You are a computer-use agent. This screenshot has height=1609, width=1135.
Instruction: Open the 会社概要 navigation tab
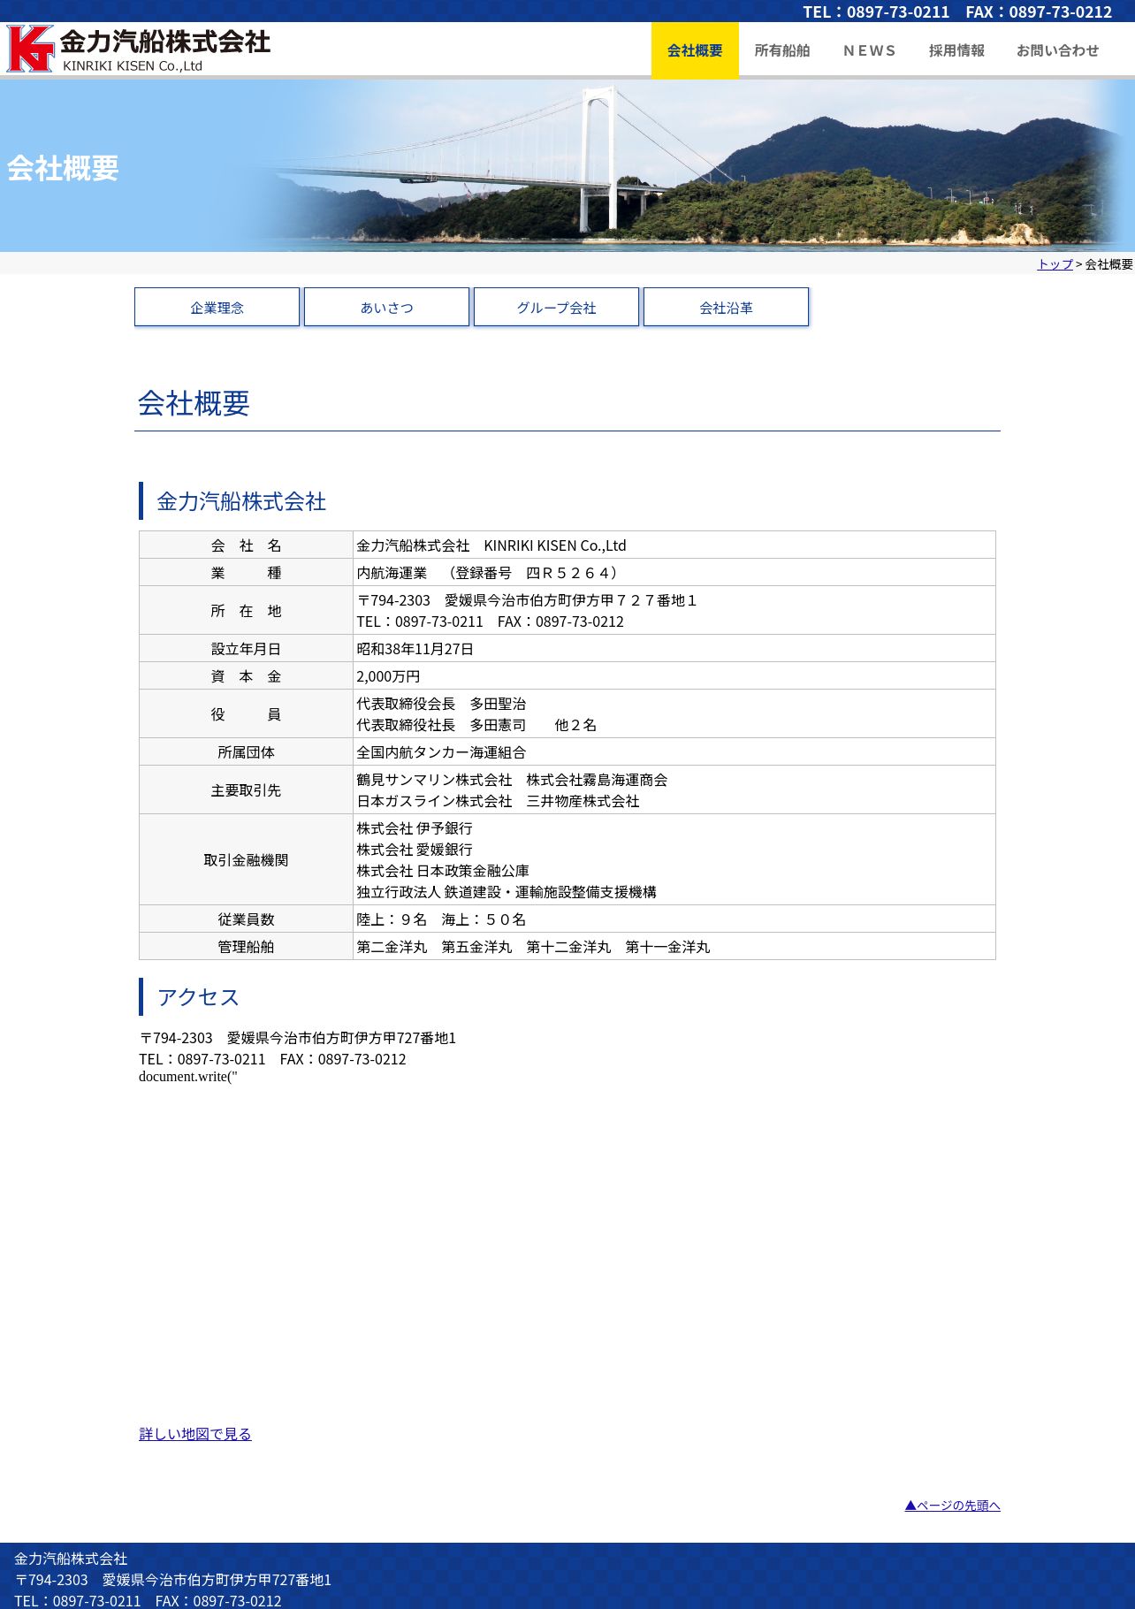click(695, 50)
